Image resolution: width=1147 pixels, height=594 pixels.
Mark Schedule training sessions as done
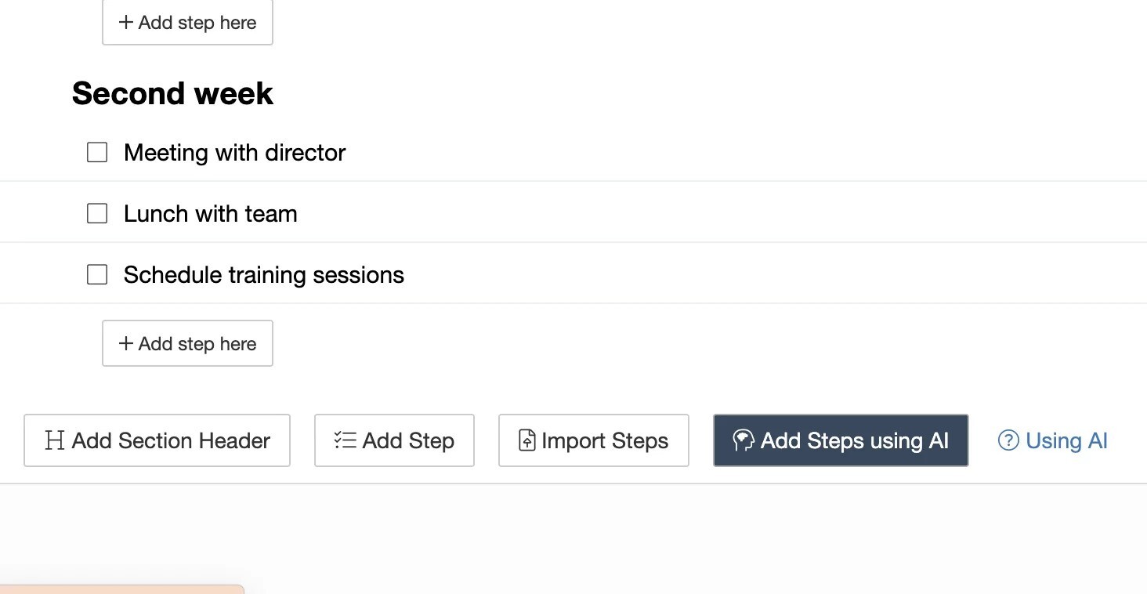click(x=97, y=274)
